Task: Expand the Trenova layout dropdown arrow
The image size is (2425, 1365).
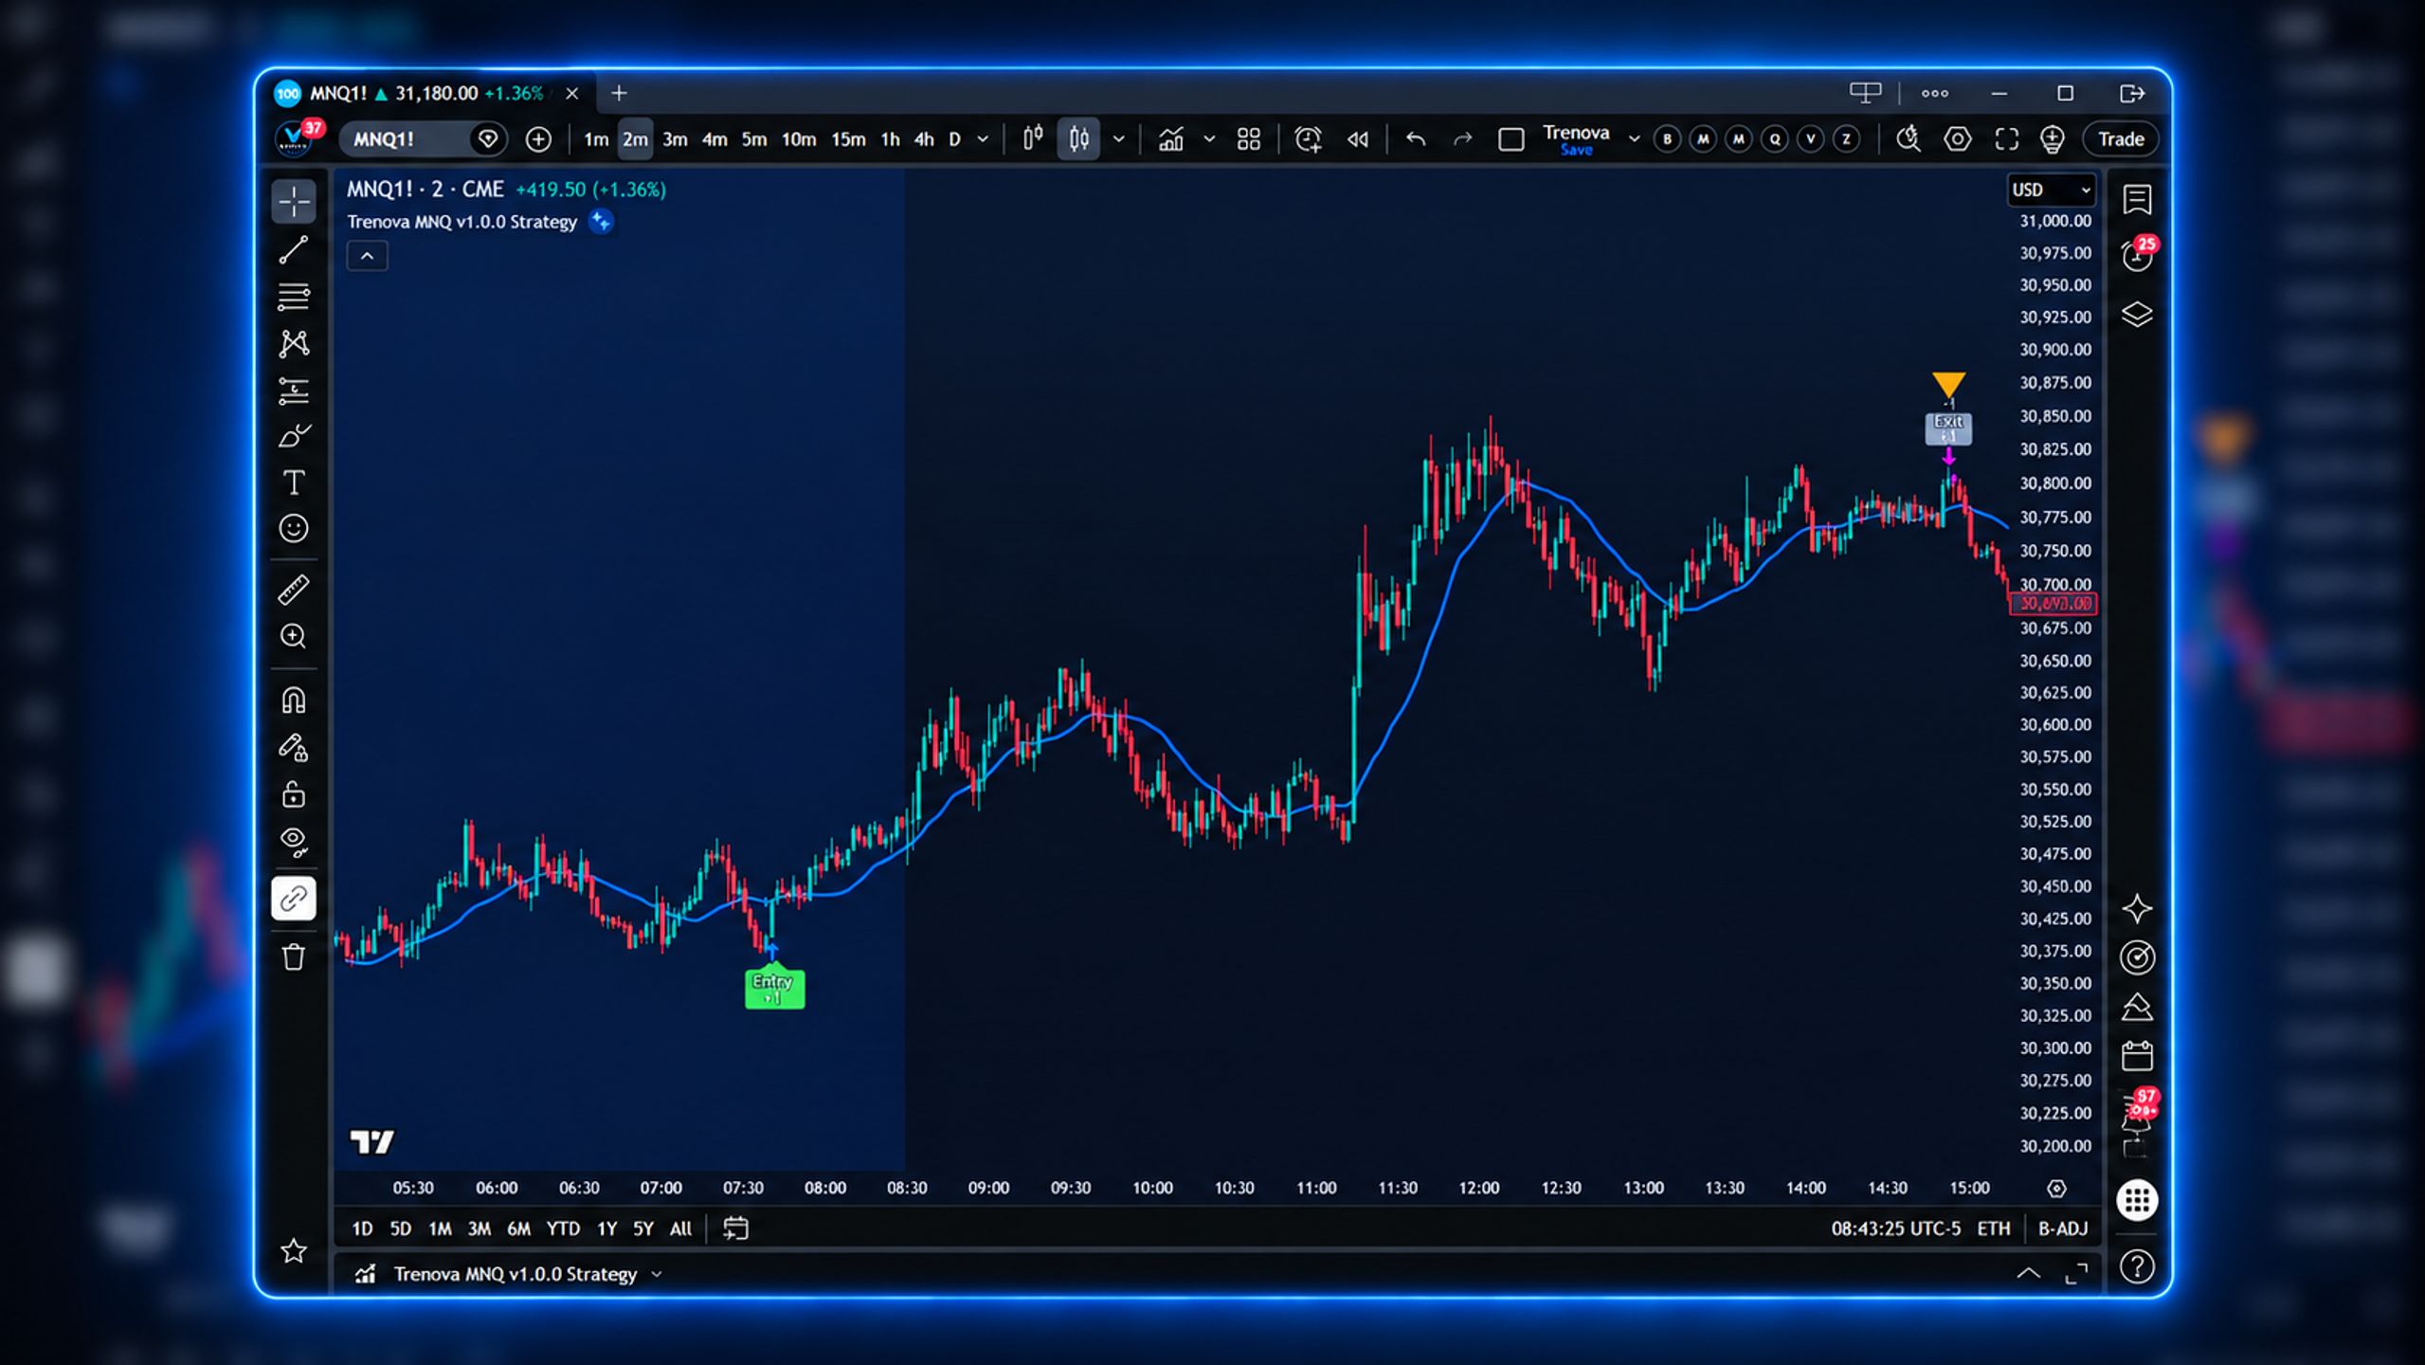Action: click(1634, 139)
